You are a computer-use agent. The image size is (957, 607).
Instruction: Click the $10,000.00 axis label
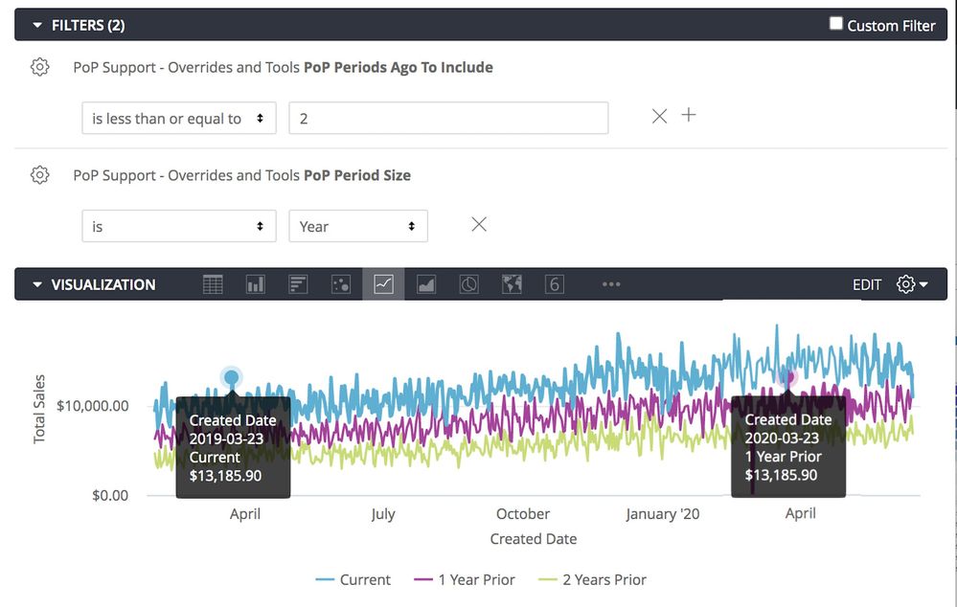93,406
